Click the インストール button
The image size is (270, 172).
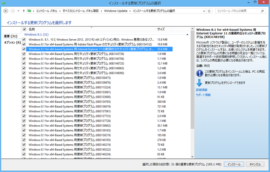click(234, 164)
